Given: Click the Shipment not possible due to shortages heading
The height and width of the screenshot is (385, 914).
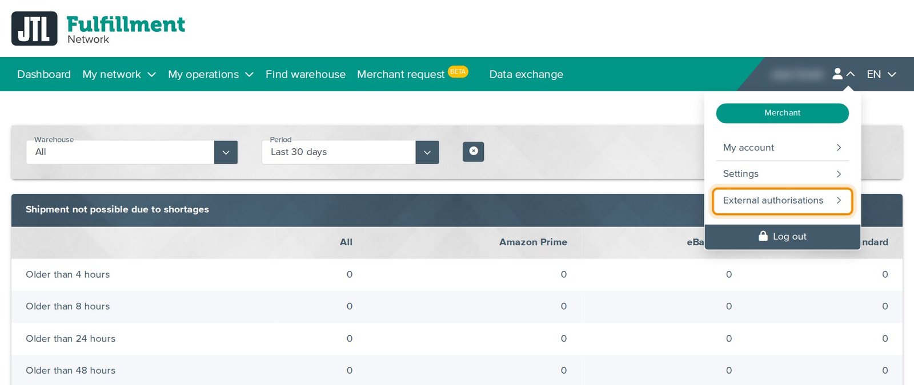Looking at the screenshot, I should click(x=117, y=209).
